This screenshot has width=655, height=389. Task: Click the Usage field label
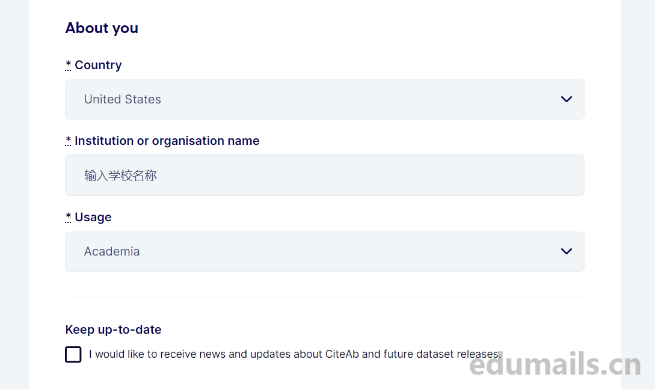pos(93,217)
